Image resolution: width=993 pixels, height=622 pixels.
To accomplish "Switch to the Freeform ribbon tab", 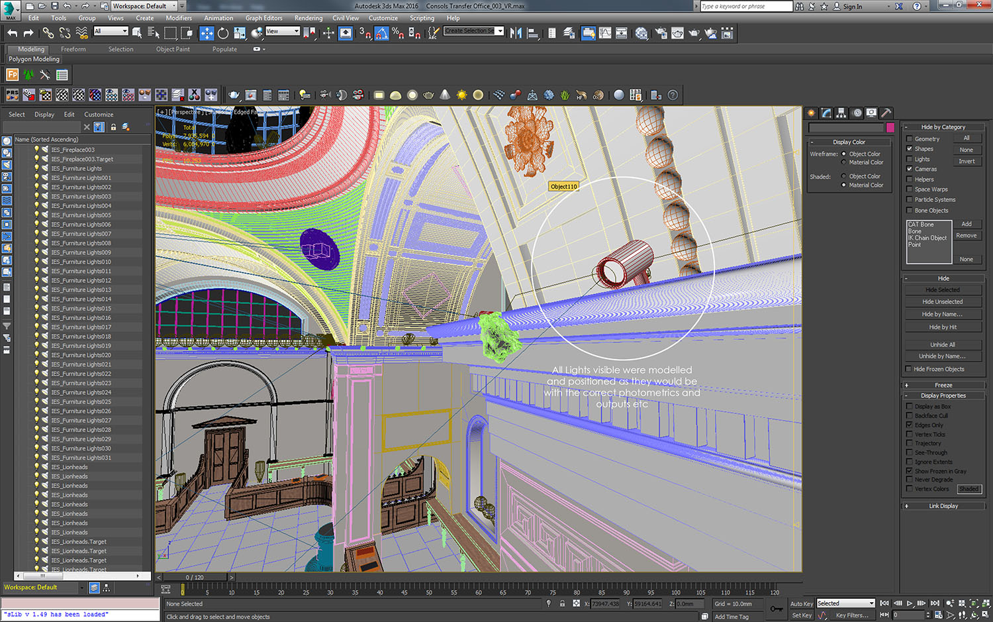I will (73, 49).
